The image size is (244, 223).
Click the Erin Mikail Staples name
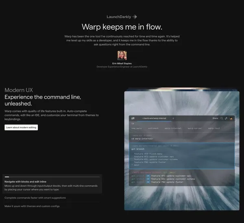(122, 63)
